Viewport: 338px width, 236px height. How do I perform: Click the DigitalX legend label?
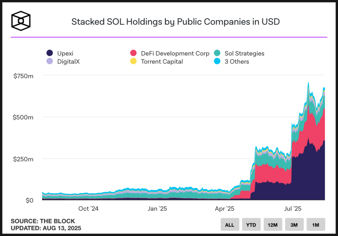[x=68, y=62]
